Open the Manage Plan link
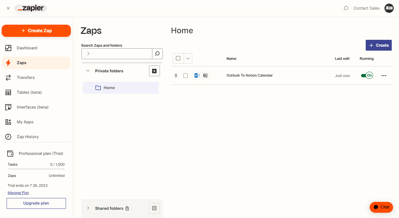This screenshot has height=218, width=399. pyautogui.click(x=18, y=193)
